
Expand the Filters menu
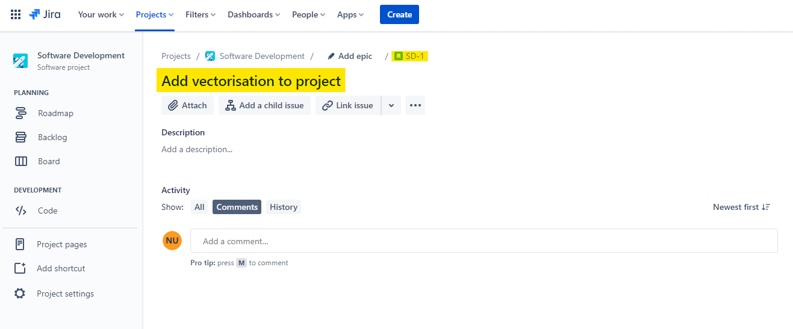[201, 14]
